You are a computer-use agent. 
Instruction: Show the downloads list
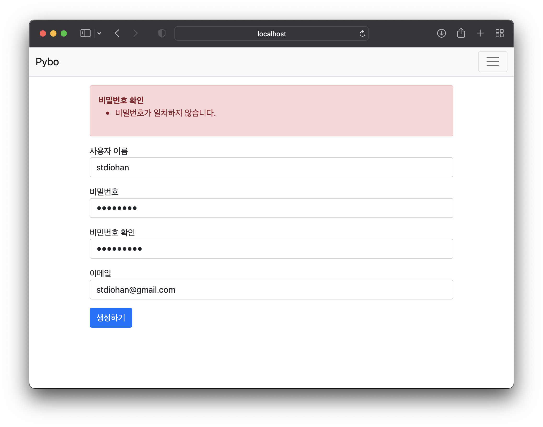[441, 33]
